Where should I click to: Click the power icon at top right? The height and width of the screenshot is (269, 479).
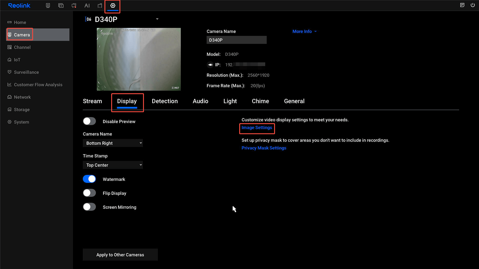[473, 5]
